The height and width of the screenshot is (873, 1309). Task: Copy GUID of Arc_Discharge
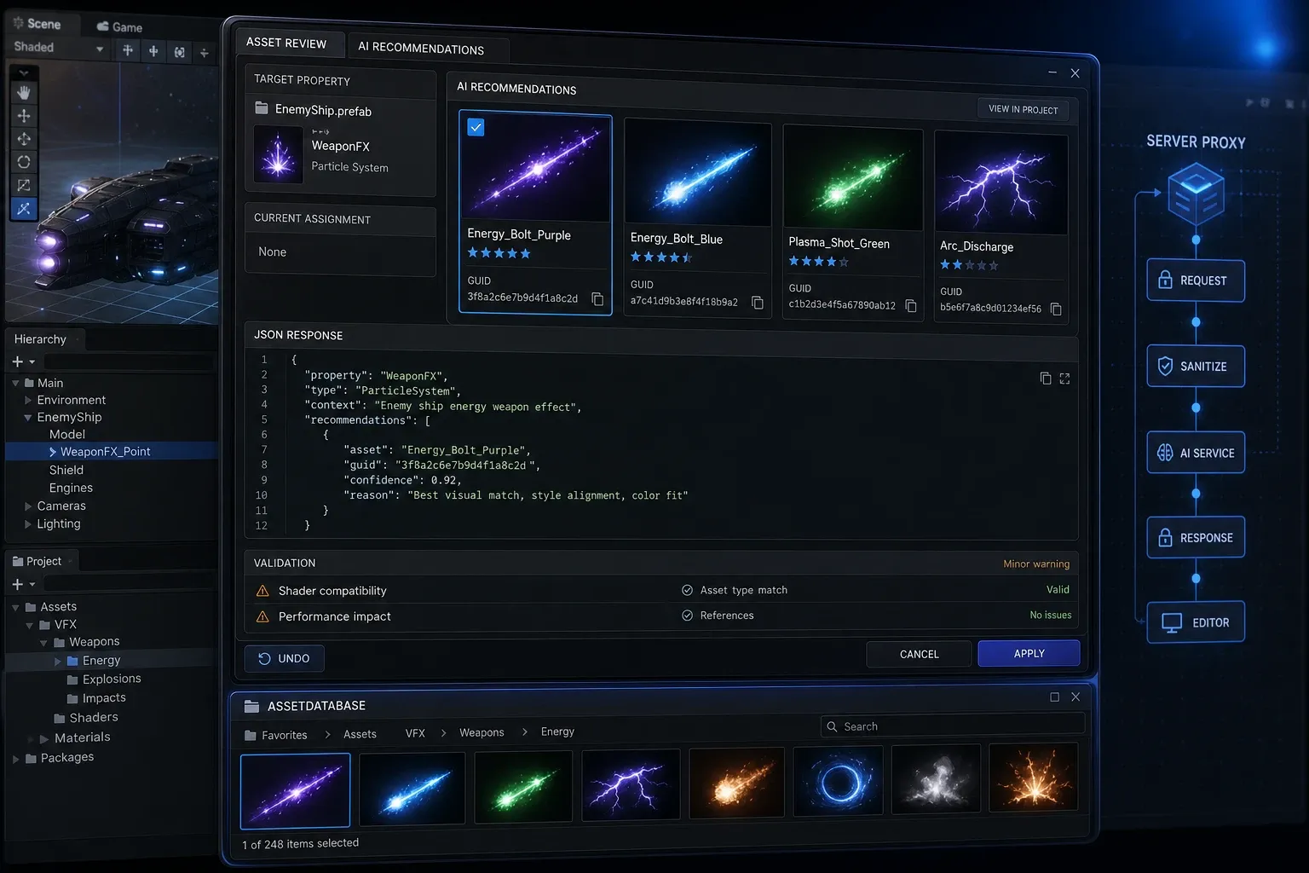[x=1056, y=309]
